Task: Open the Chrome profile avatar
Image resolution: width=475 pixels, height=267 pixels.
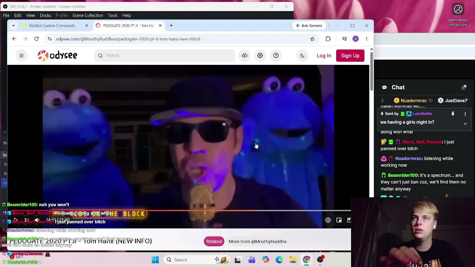Action: 356,39
